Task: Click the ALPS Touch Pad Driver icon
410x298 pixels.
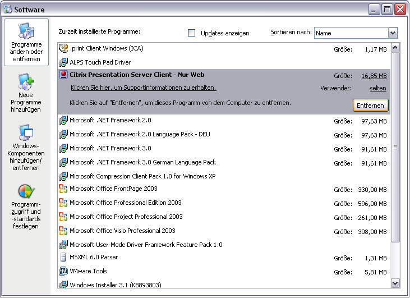Action: tap(63, 62)
